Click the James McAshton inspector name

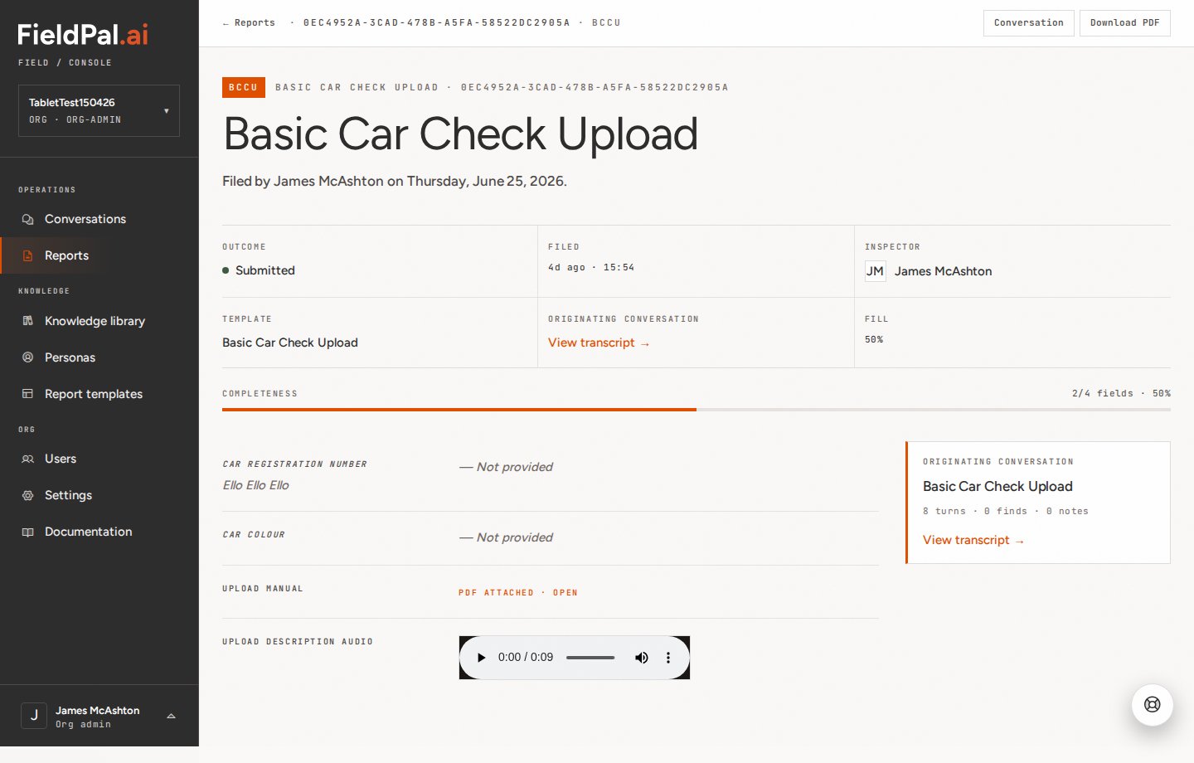pyautogui.click(x=943, y=271)
